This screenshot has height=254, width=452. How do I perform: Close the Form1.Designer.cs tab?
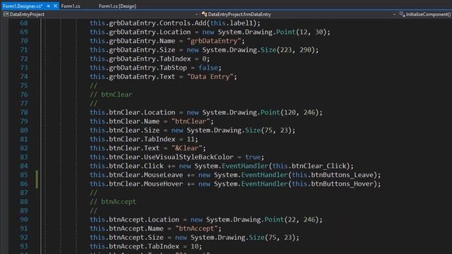point(55,6)
